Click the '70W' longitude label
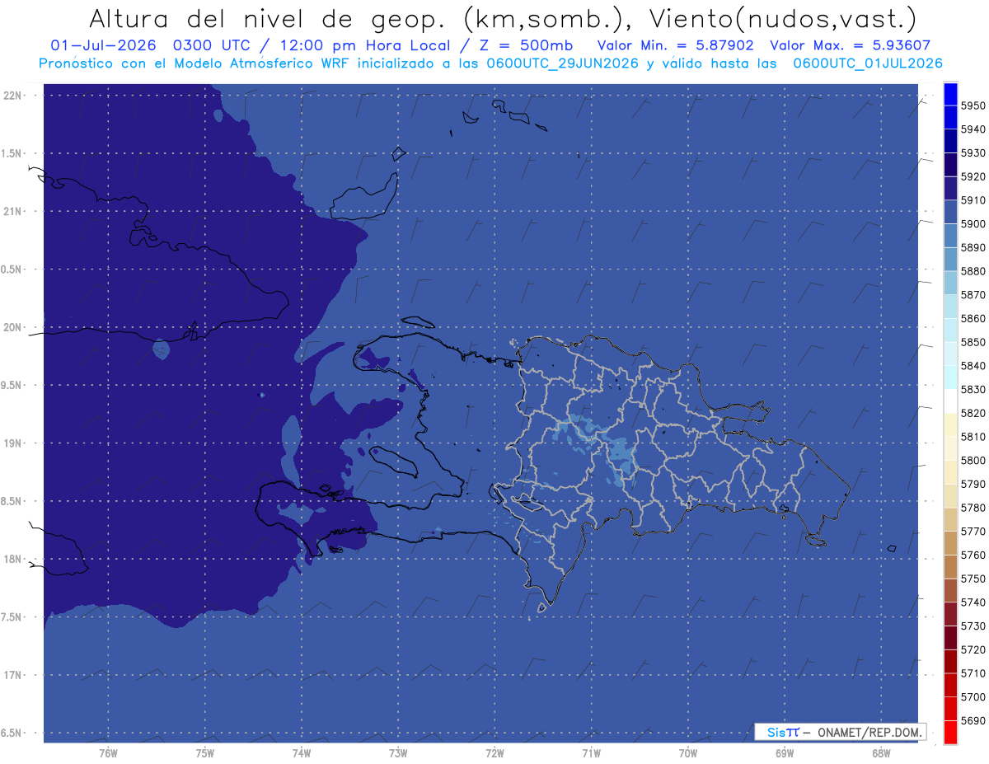Screen dimensions: 989x764 [687, 753]
